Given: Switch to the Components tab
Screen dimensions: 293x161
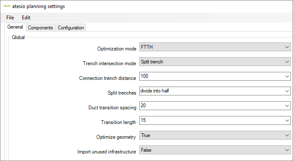Looking at the screenshot, I should (40, 28).
